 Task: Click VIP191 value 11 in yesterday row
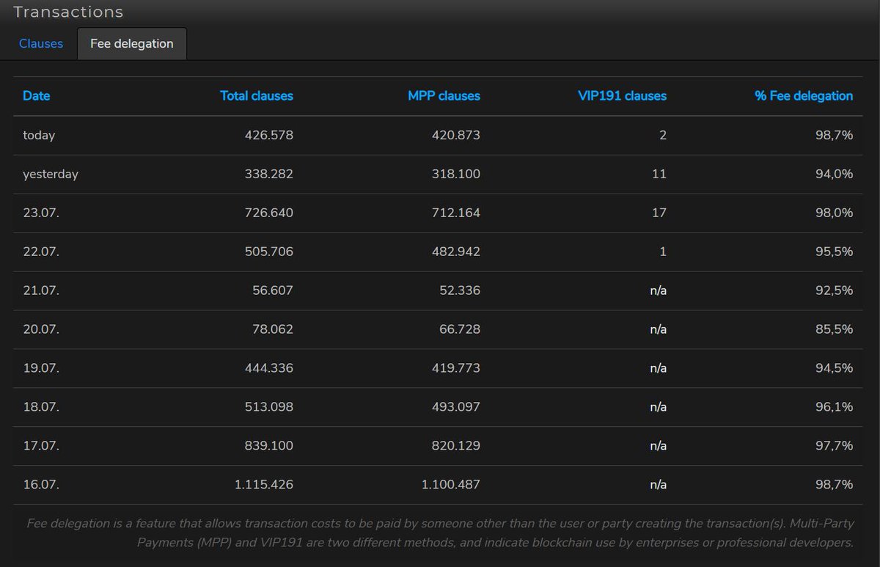659,174
